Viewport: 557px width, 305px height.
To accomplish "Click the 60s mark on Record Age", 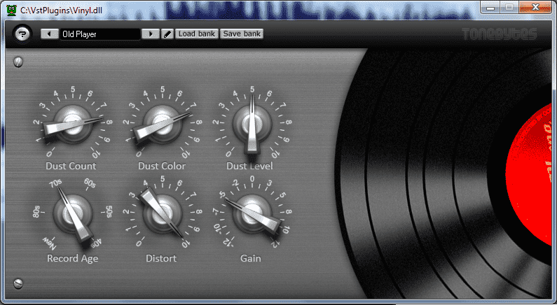I will point(90,183).
